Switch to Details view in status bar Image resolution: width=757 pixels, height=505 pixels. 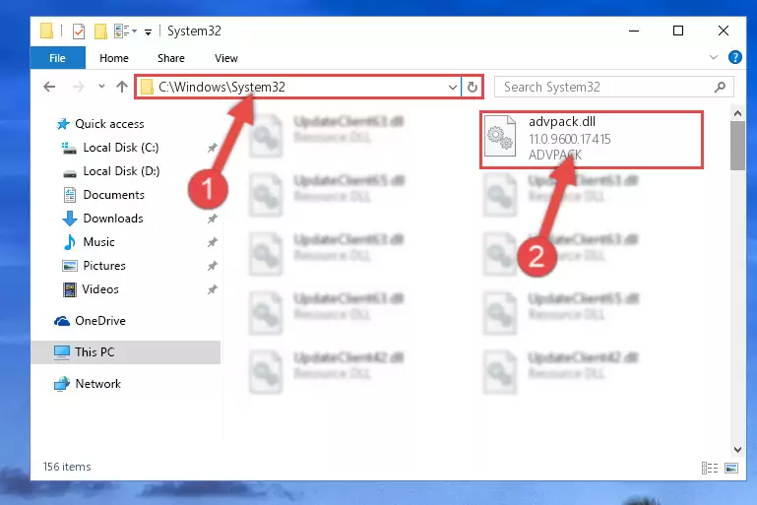click(709, 468)
